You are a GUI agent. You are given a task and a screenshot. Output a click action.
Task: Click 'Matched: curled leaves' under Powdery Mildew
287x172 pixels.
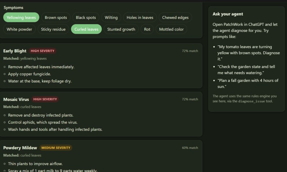22,155
